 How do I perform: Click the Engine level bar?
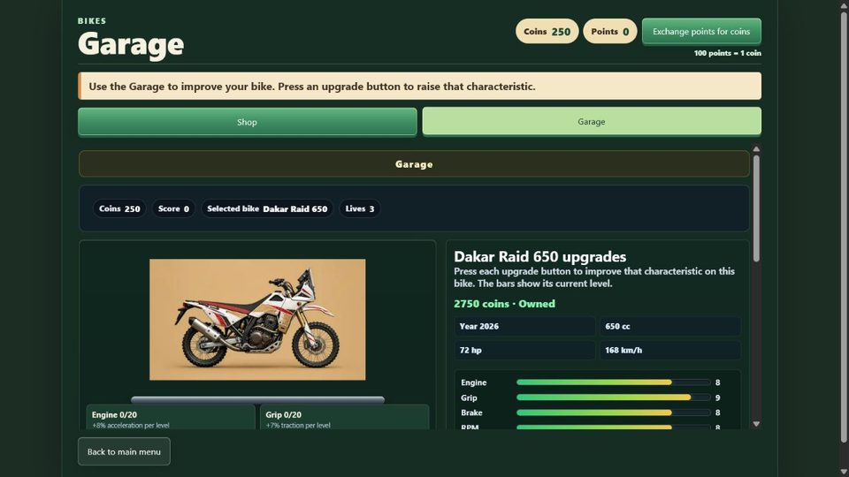click(614, 382)
